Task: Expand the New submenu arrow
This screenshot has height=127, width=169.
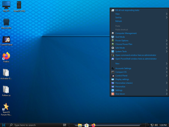Action: coord(167,64)
